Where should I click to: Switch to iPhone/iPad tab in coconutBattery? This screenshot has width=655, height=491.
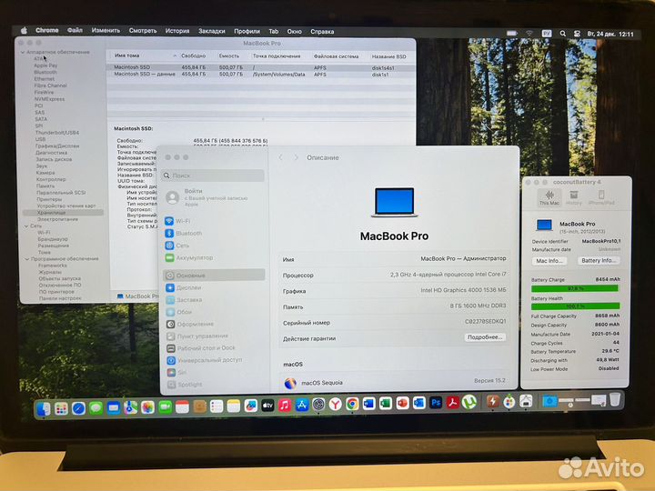coord(601,197)
